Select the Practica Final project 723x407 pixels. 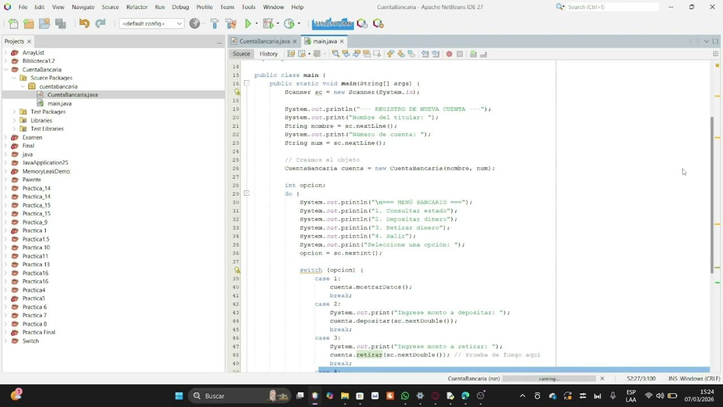38,332
